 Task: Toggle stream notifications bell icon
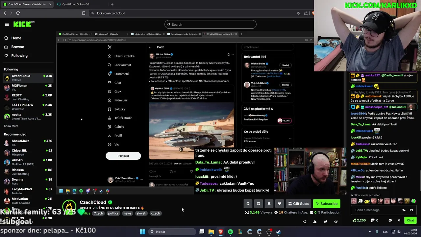coord(269,204)
